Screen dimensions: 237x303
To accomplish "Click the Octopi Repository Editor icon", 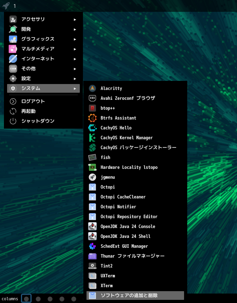I will (92, 217).
